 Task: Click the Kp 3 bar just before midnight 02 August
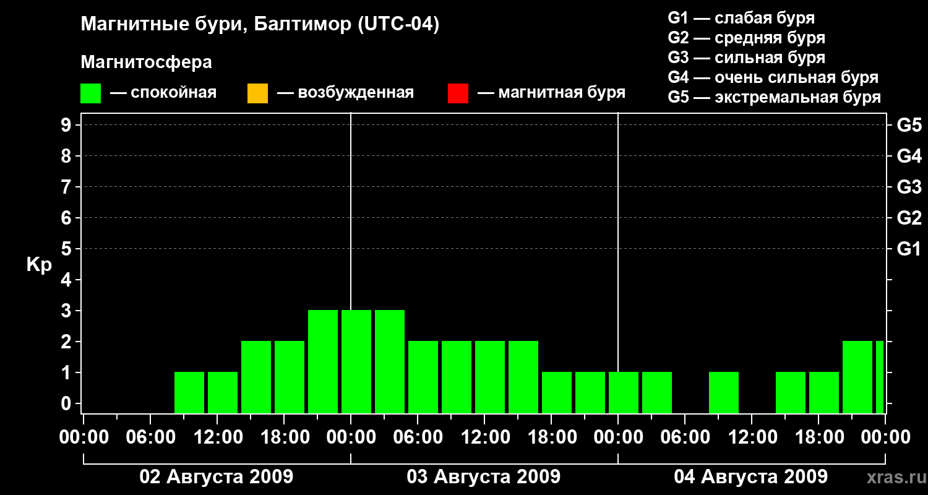323,361
